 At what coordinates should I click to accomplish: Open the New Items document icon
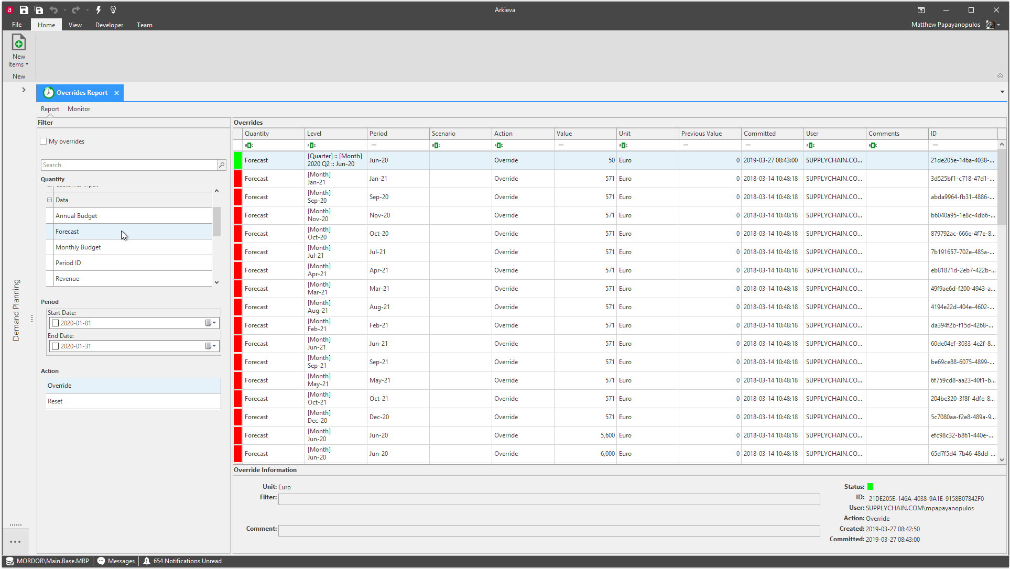coord(19,43)
